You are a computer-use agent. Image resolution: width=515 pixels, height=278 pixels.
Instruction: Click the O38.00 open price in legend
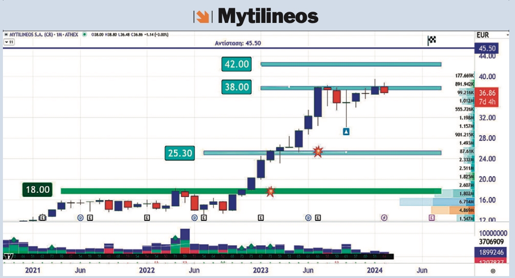tap(97, 35)
